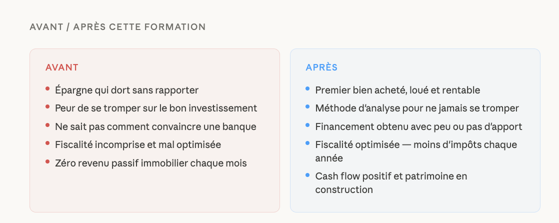The image size is (559, 223).
Task: Click the red bullet beside "Zéro revenu passif"
Action: tap(47, 161)
